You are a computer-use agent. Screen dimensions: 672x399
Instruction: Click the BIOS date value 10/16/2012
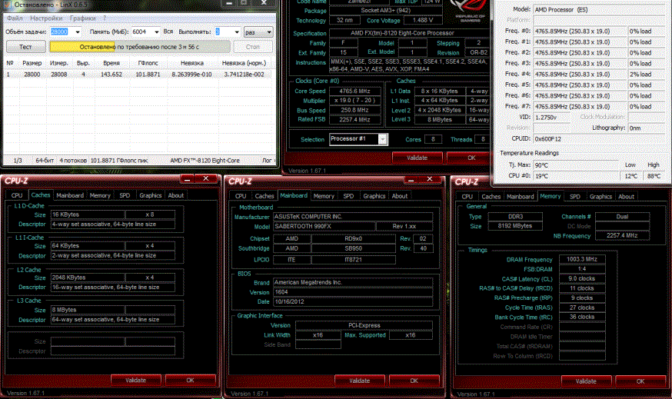(x=353, y=301)
